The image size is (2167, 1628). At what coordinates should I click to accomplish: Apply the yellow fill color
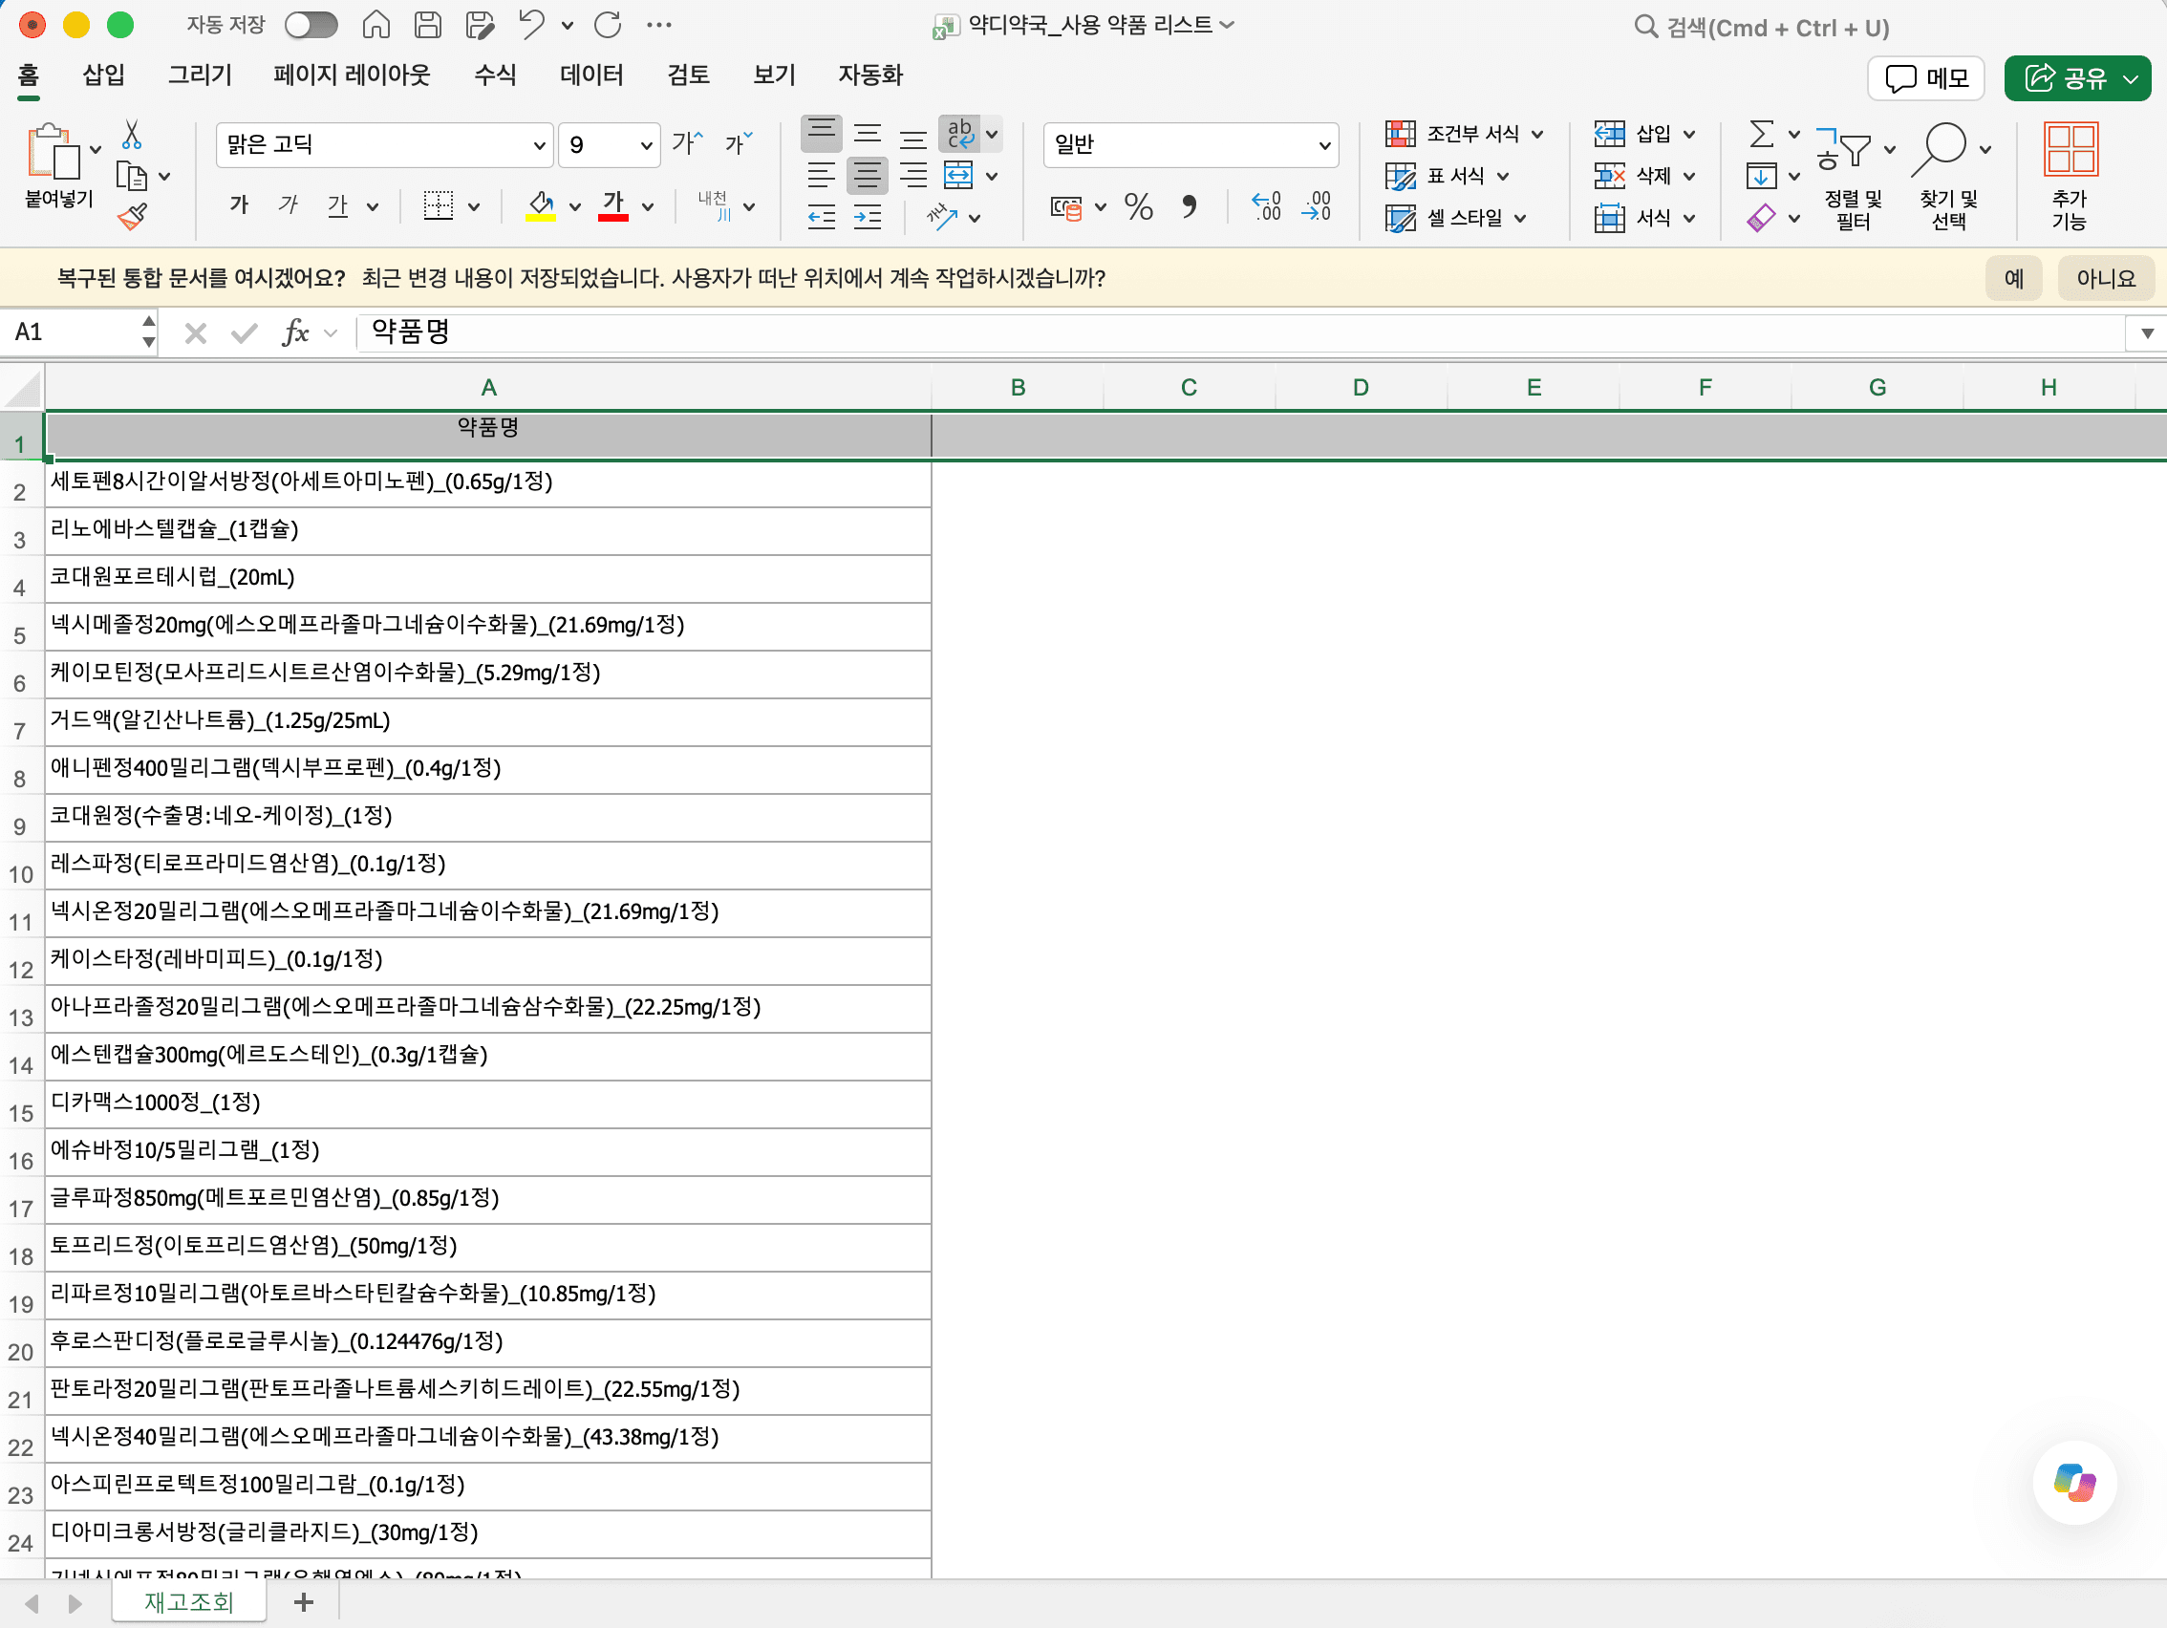pos(541,205)
